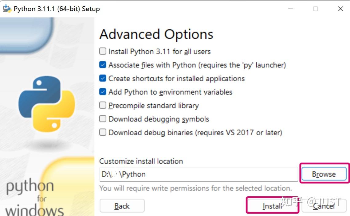Check Download debug binaries option
The image size is (350, 216).
tap(103, 132)
